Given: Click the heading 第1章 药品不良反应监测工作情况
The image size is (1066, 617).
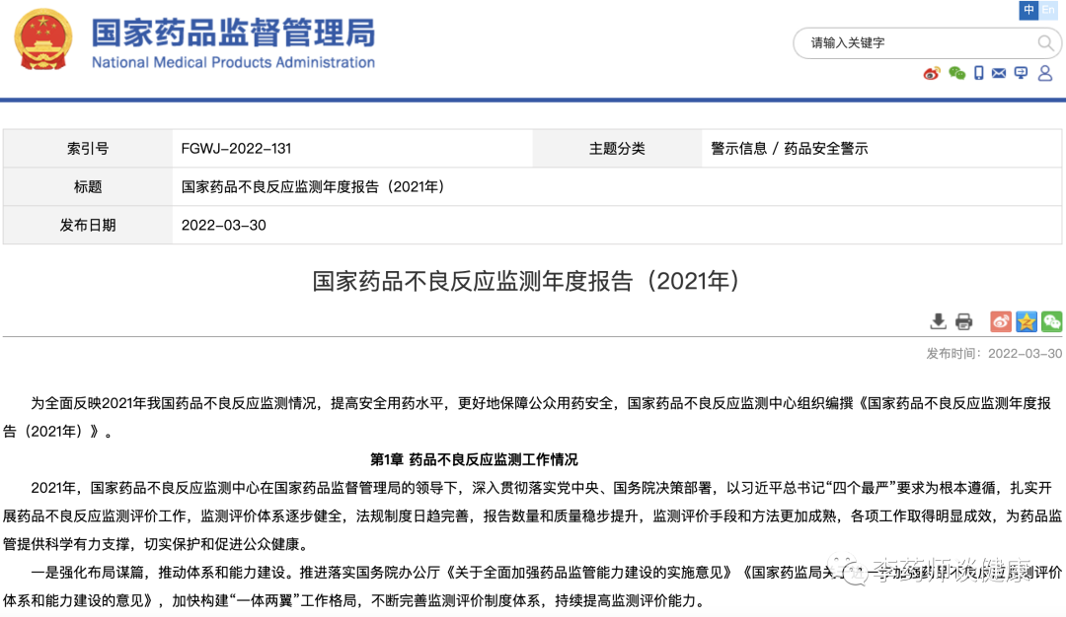Looking at the screenshot, I should pyautogui.click(x=474, y=459).
